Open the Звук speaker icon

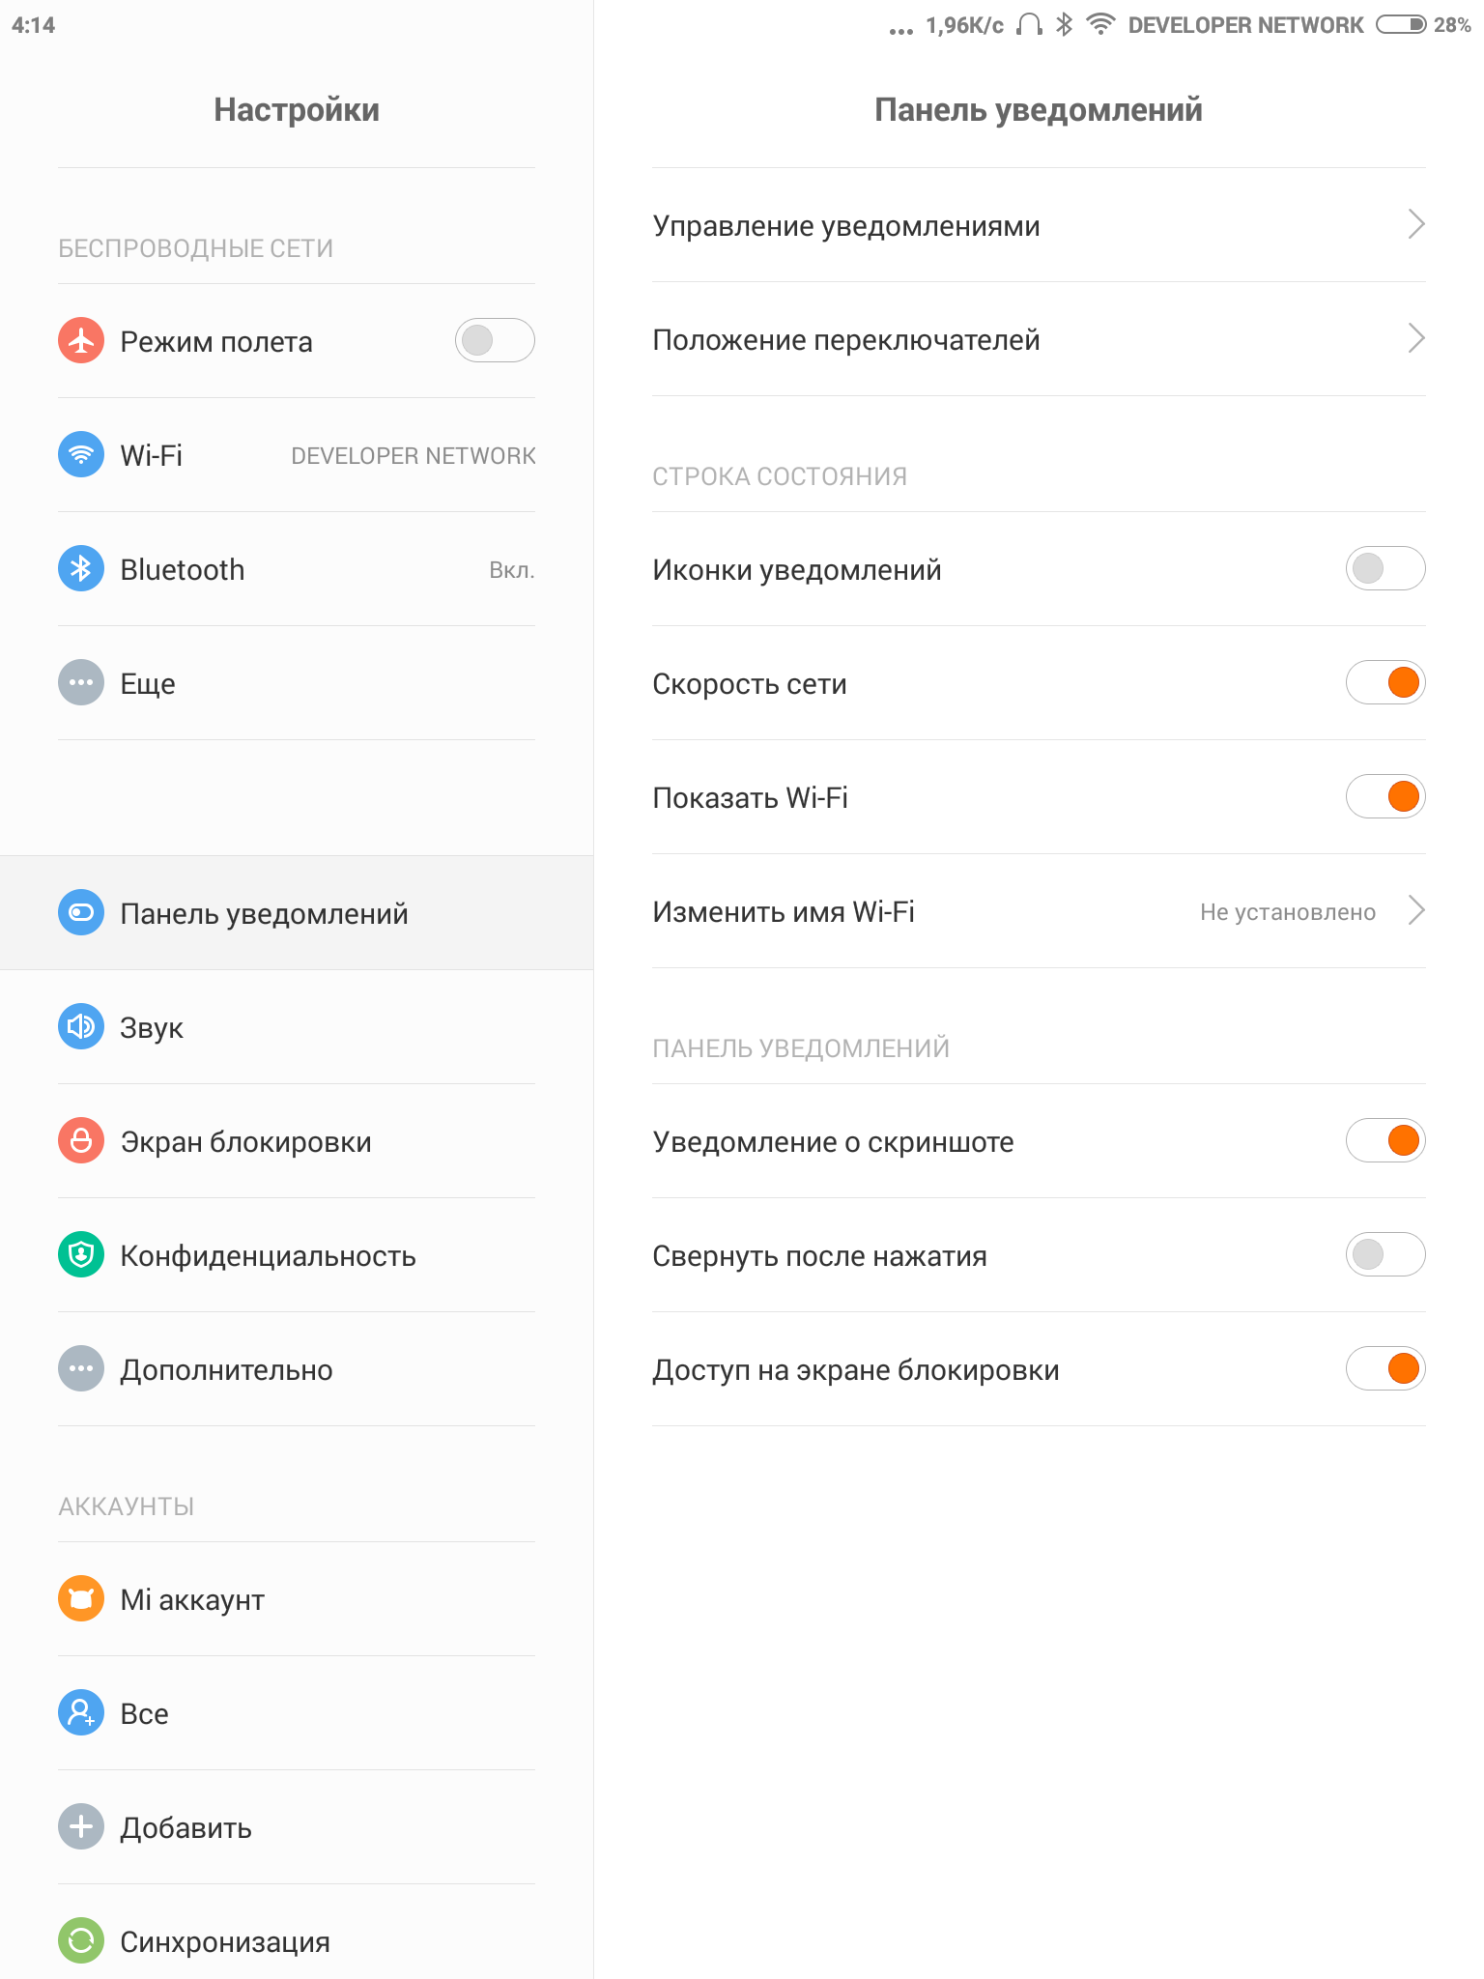point(81,1026)
